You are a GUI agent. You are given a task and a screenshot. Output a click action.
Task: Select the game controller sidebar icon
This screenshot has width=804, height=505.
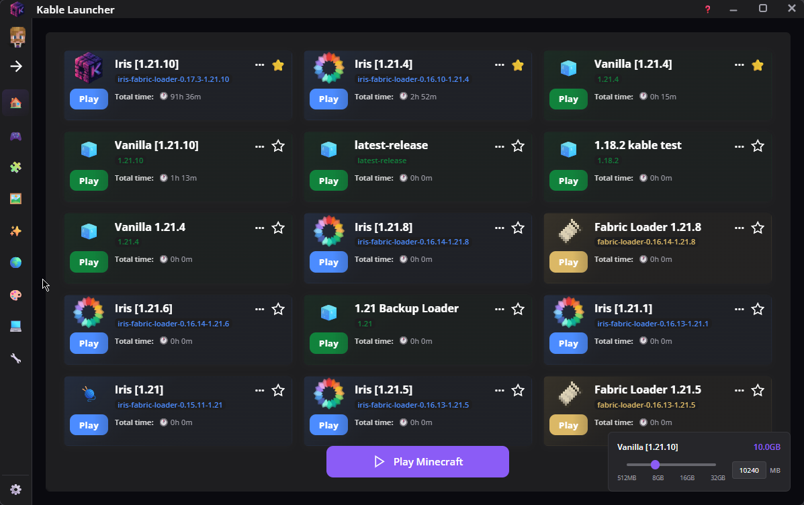click(15, 136)
